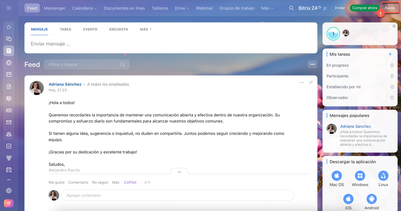This screenshot has width=401, height=211.
Task: Switch to the Tarea tab
Action: tap(65, 29)
